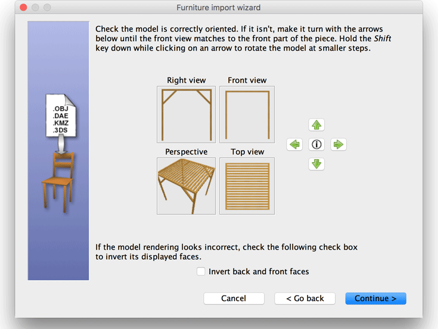Click the Right view label text

186,80
